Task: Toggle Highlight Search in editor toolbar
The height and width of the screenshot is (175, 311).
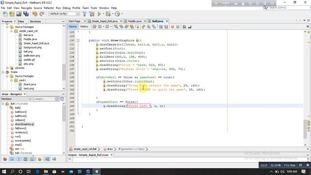Action: 132,27
